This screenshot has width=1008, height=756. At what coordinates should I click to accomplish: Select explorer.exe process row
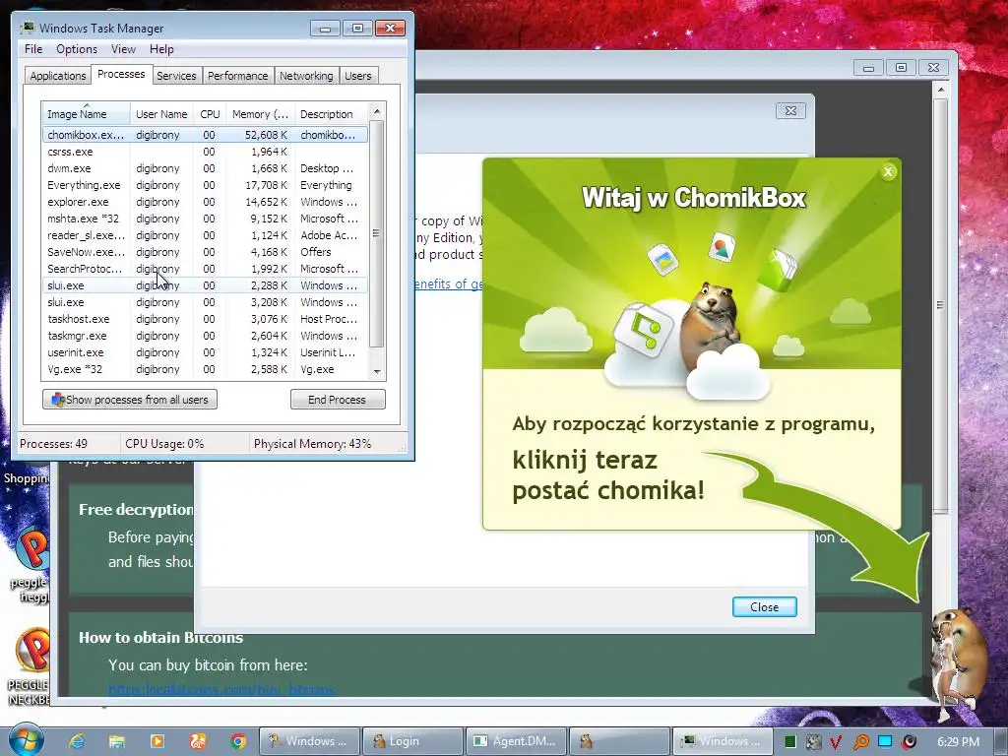click(x=205, y=202)
